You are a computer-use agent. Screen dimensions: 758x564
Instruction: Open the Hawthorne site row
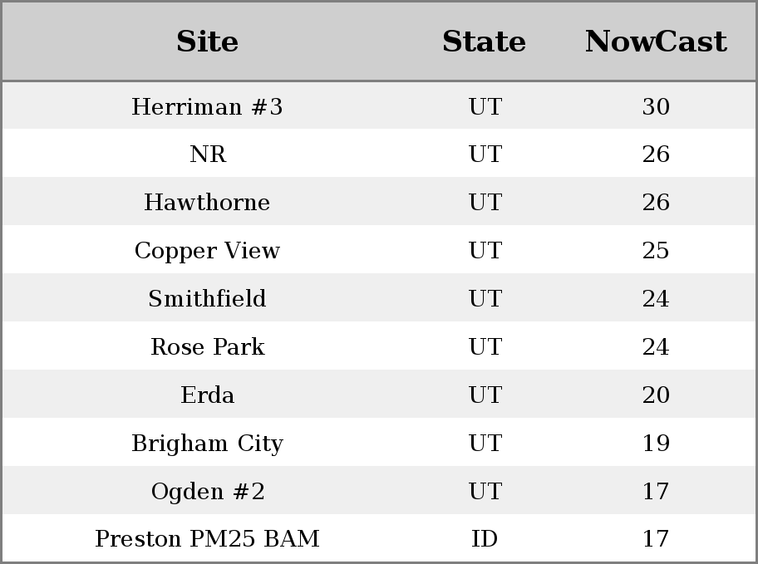(x=207, y=203)
